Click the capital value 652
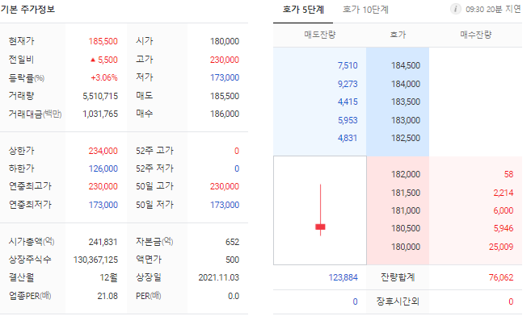The image size is (531, 316). [x=232, y=242]
